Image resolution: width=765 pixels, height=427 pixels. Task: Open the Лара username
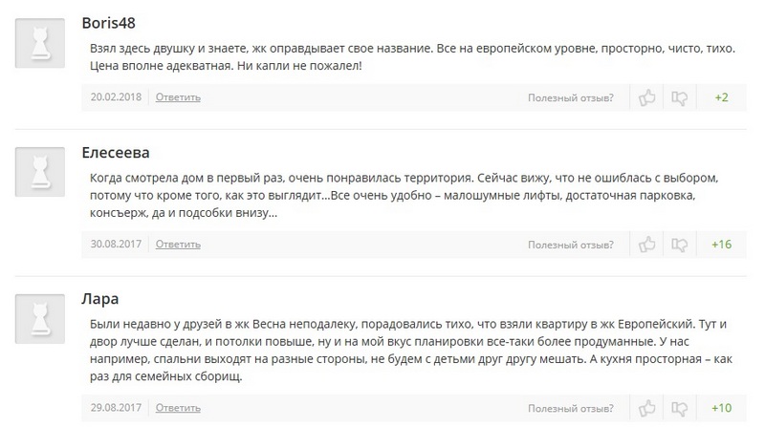(100, 299)
